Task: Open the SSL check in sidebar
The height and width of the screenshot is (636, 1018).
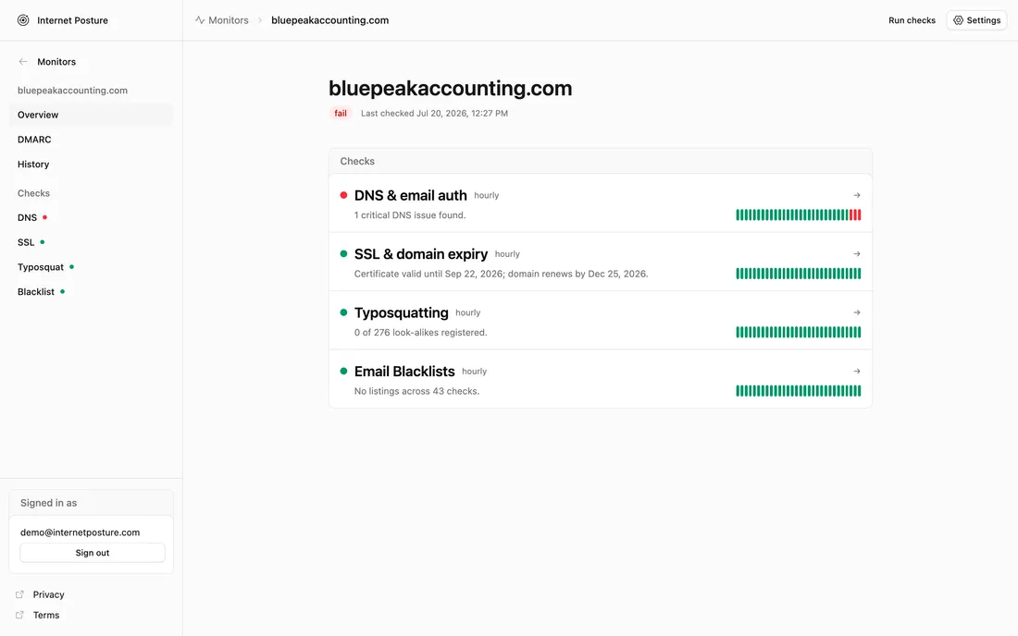Action: (x=91, y=242)
